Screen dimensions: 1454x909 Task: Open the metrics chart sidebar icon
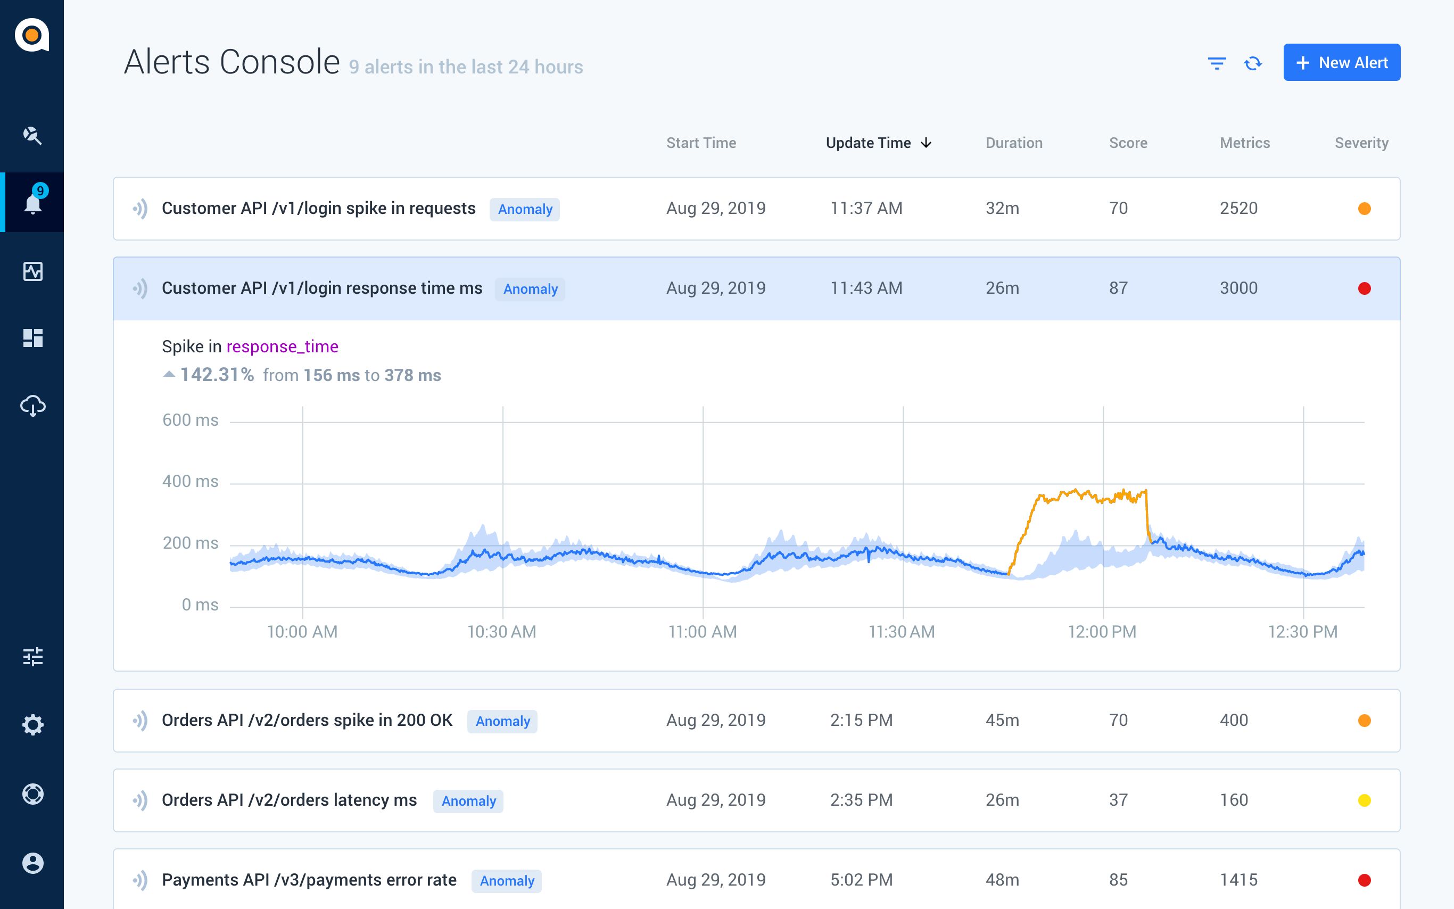(32, 271)
